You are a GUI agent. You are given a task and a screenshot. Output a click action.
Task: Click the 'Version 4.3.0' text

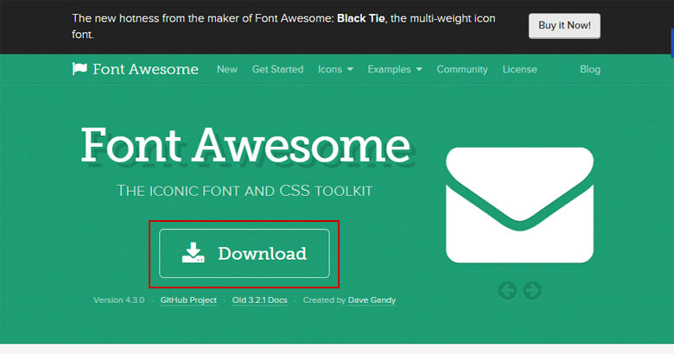[119, 300]
